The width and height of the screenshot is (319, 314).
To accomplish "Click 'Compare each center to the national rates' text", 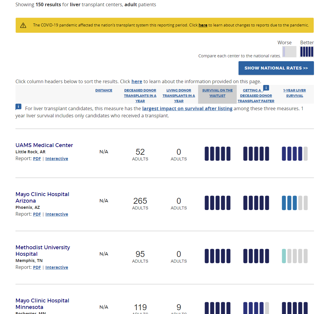I will point(240,56).
